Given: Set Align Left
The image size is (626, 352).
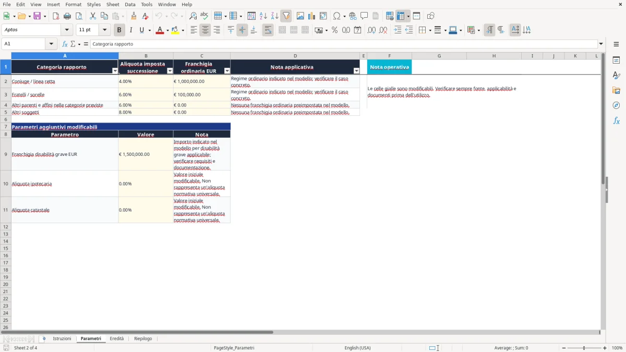Looking at the screenshot, I should tap(194, 30).
